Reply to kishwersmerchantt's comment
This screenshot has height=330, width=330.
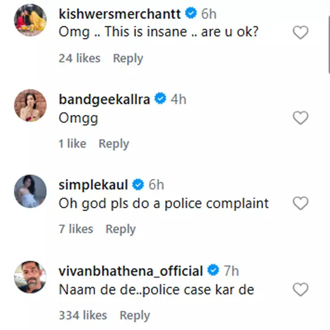click(x=128, y=58)
